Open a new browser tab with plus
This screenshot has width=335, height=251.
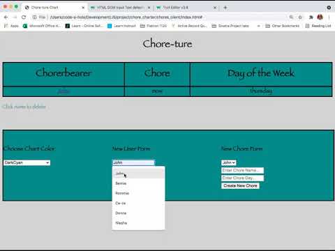point(225,8)
